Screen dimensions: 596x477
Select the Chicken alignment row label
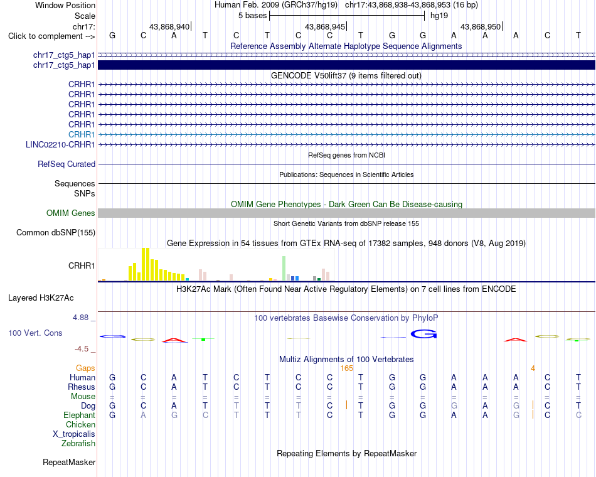80,424
